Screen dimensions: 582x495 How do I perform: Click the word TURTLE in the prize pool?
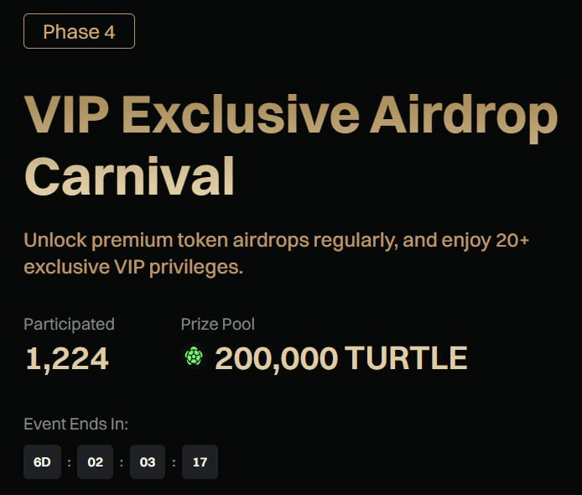click(406, 358)
